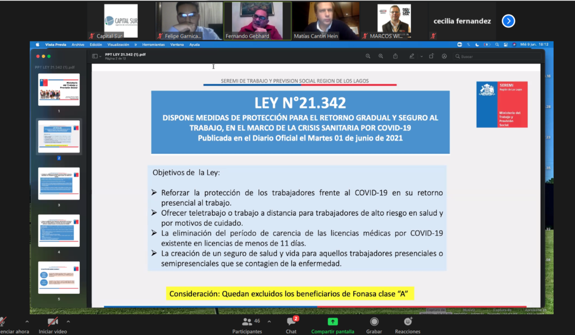Zoom in on the PDF document

381,56
